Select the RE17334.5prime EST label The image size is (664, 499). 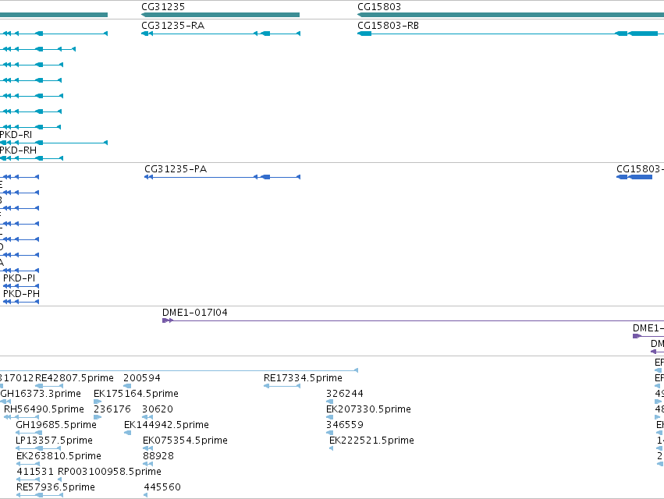(303, 378)
